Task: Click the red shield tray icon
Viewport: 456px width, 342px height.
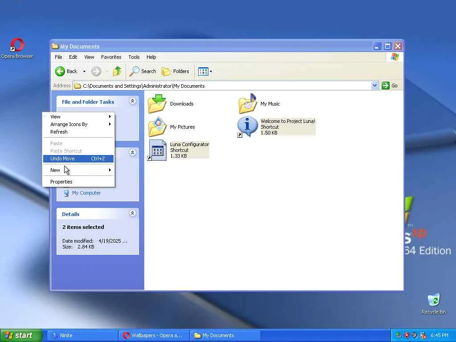Action: pos(407,335)
